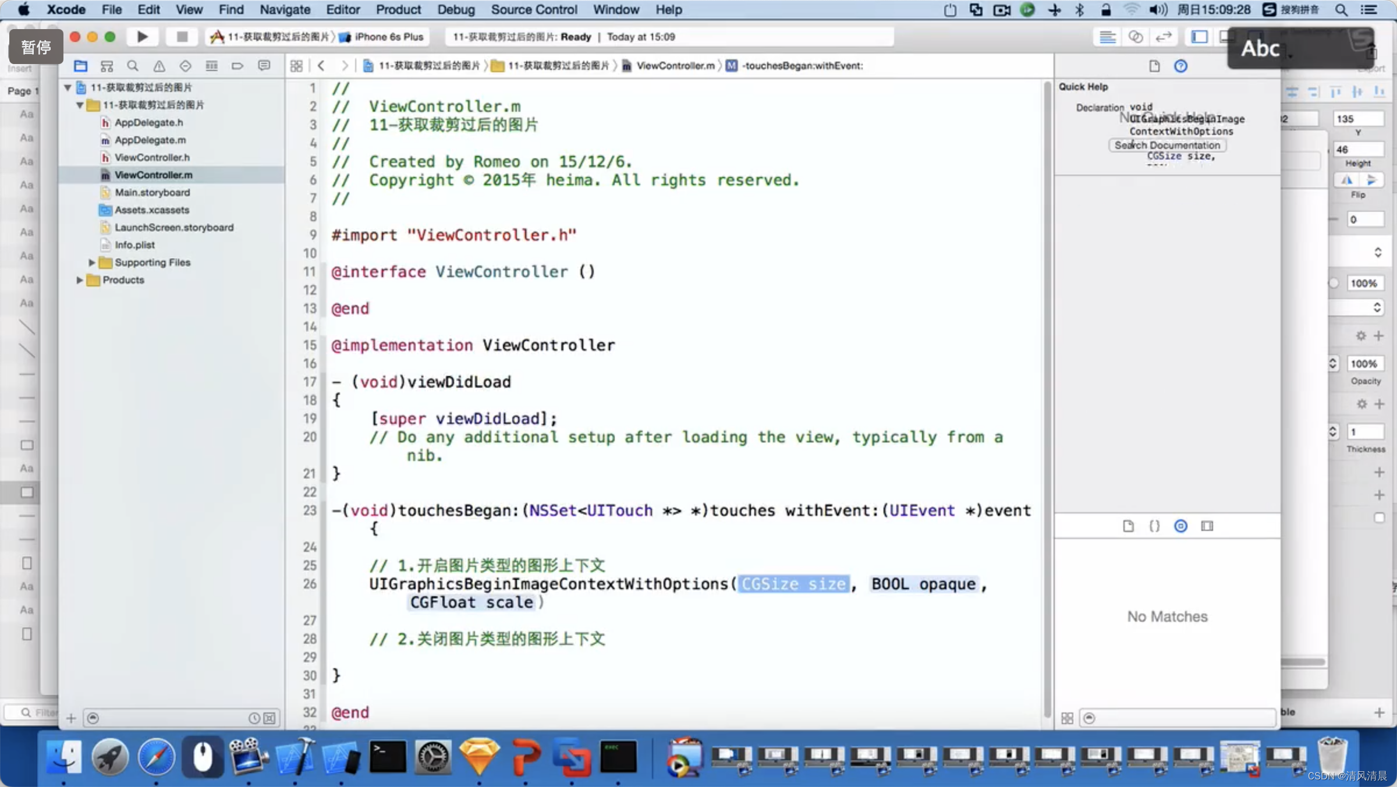
Task: Open ViewController.h file
Action: pyautogui.click(x=152, y=157)
